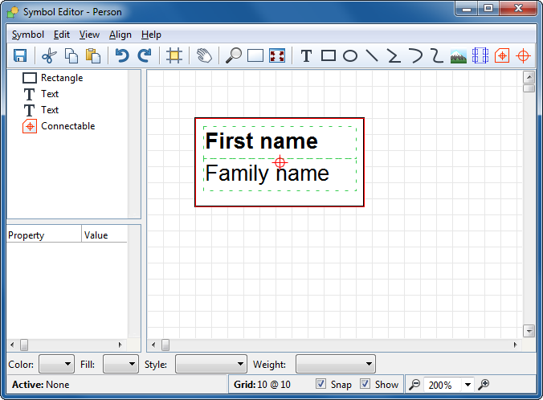Click the Save icon in toolbar

[20, 55]
